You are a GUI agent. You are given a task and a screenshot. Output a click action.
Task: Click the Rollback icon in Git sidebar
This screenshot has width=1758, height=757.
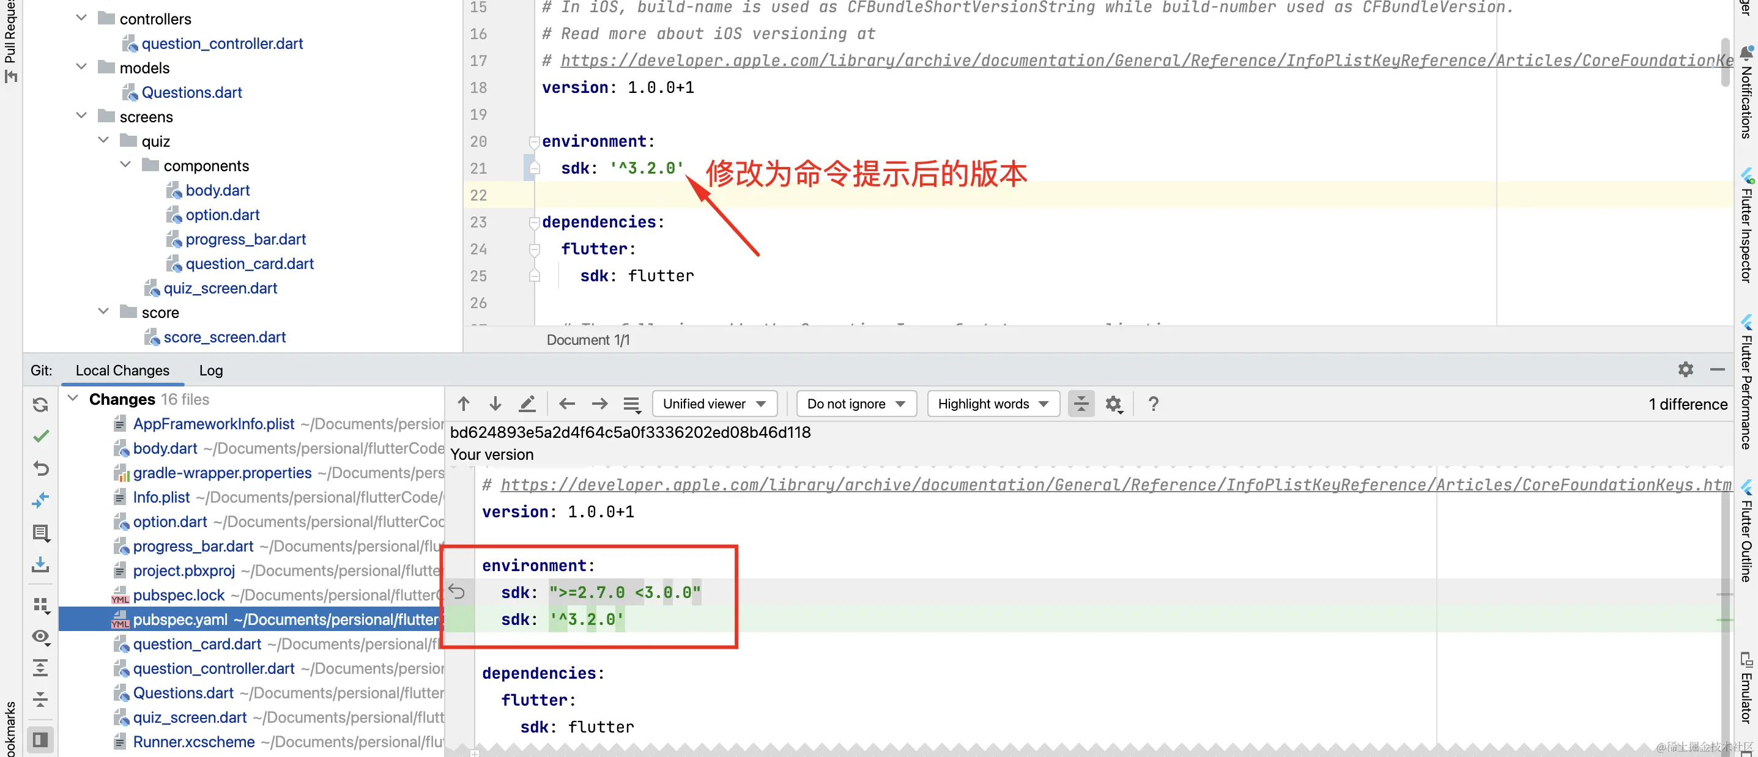point(40,468)
